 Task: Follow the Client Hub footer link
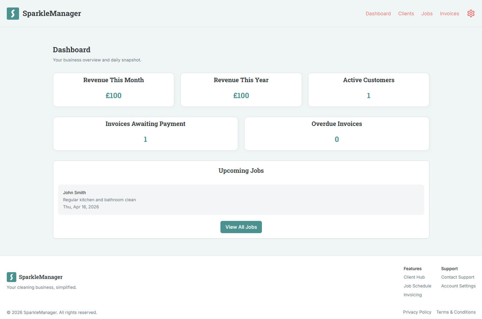click(x=414, y=277)
